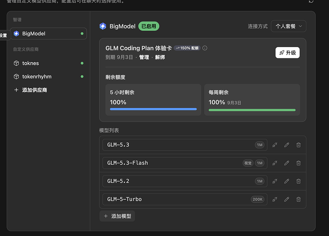Click 添加模型 to add a model
329x236 pixels.
tap(117, 216)
